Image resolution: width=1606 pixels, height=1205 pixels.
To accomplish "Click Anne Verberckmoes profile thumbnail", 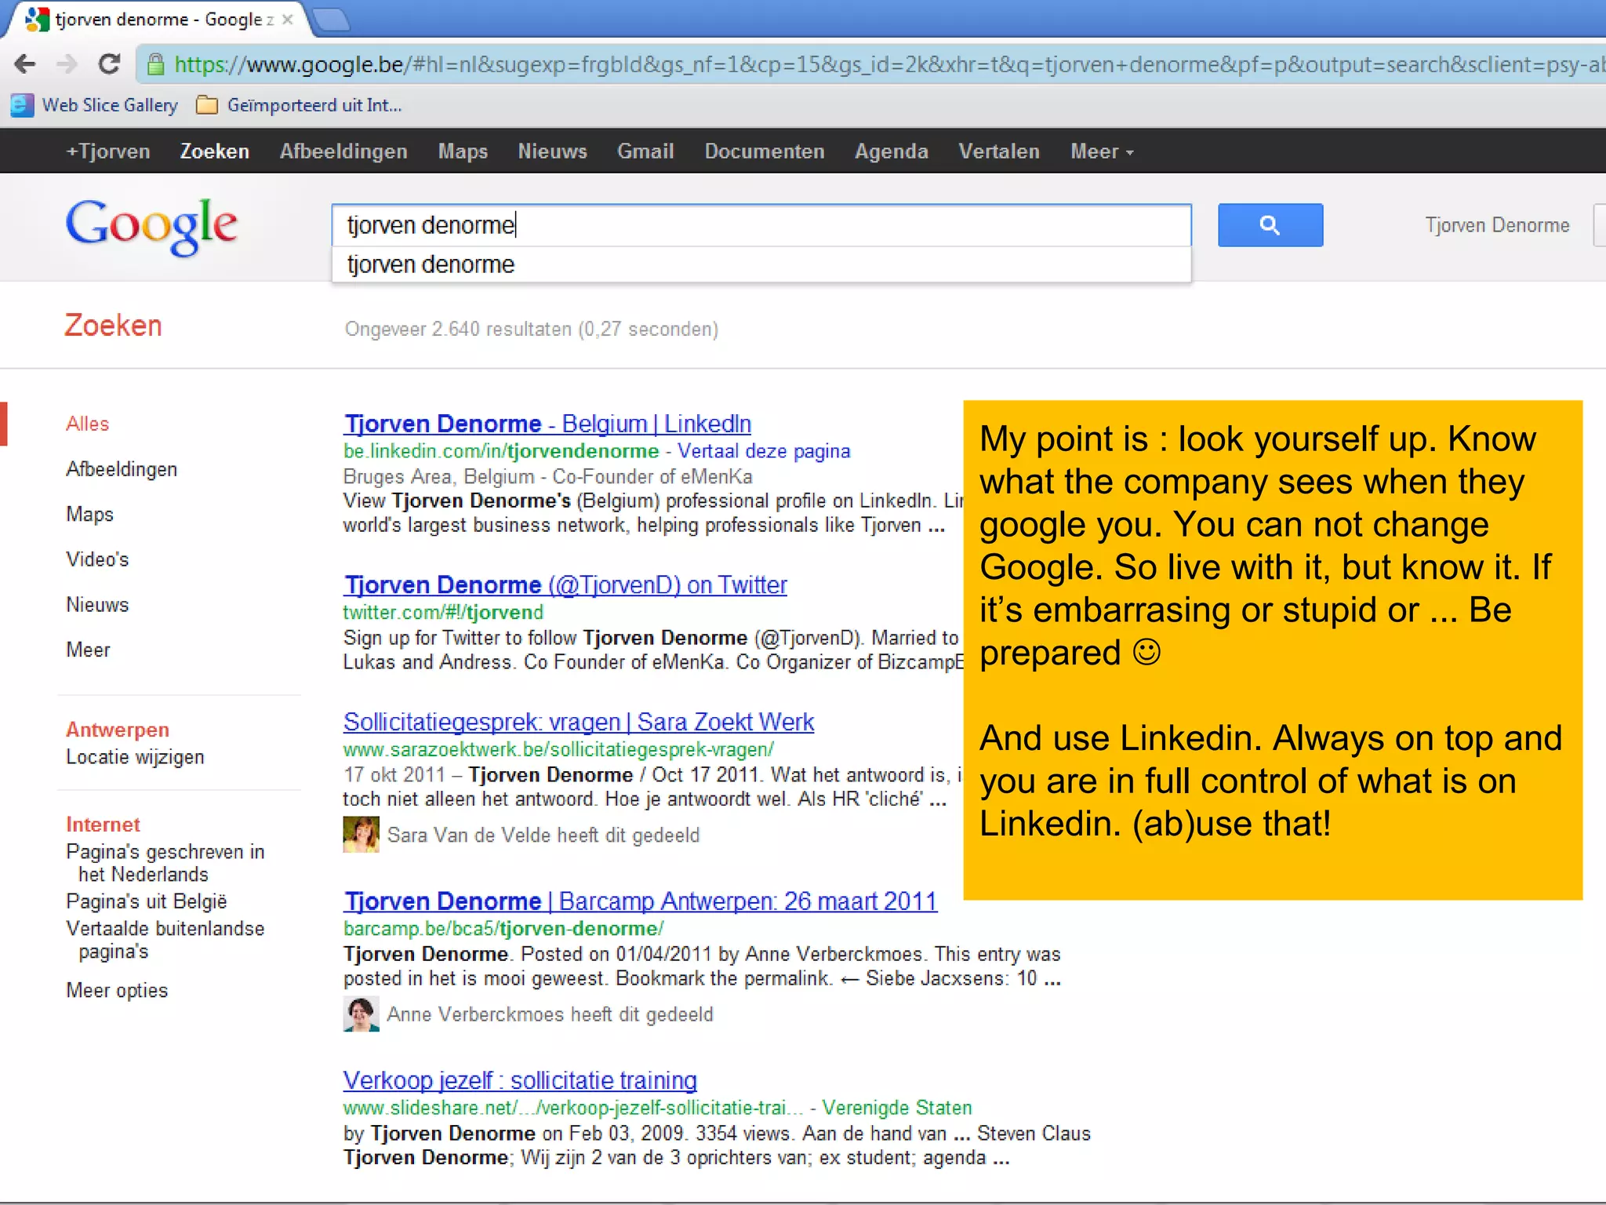I will (361, 1014).
